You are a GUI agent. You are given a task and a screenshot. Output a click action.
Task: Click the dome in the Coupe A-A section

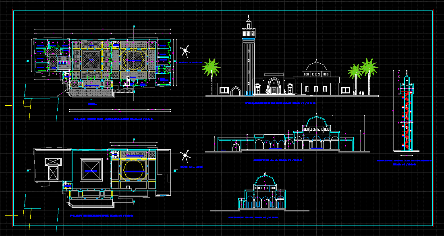coord(316,120)
